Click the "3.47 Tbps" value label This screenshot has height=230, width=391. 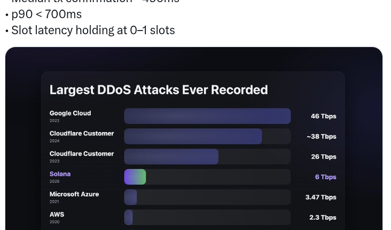click(x=320, y=197)
